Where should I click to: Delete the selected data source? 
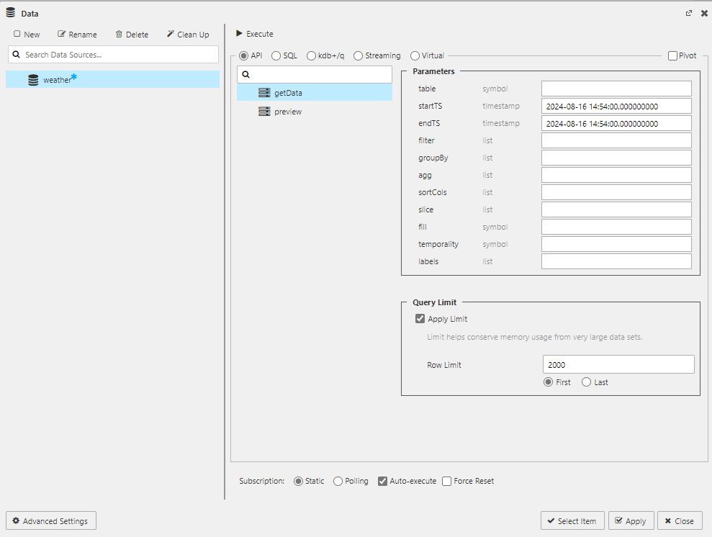point(132,34)
